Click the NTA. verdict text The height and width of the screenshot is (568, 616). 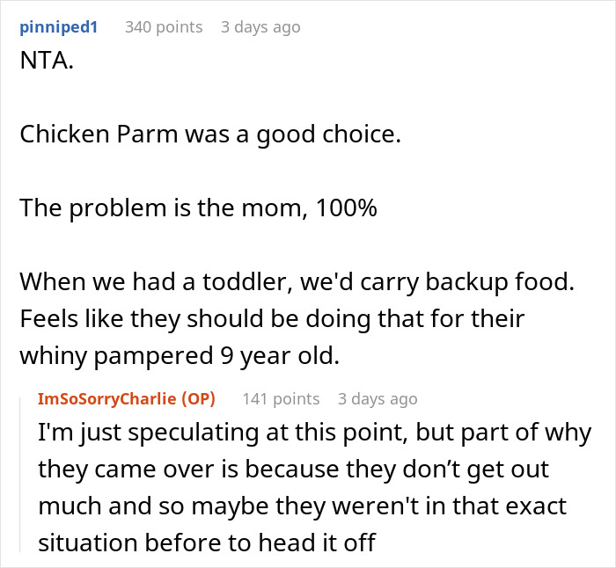pos(47,61)
